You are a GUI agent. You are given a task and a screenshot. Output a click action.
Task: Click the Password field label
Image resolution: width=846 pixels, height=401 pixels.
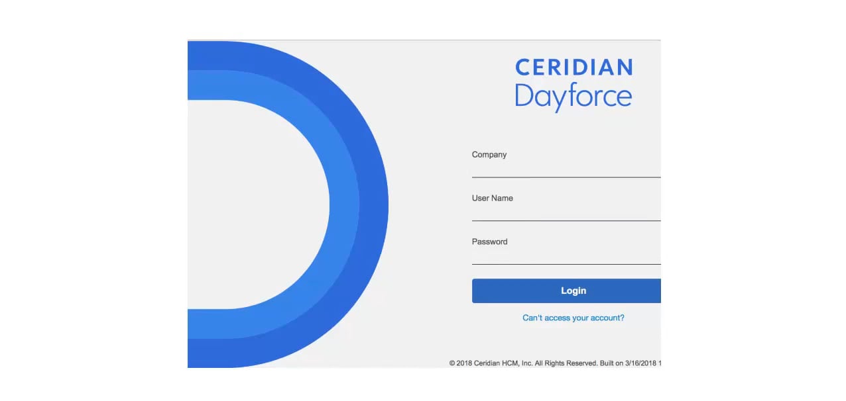(489, 242)
